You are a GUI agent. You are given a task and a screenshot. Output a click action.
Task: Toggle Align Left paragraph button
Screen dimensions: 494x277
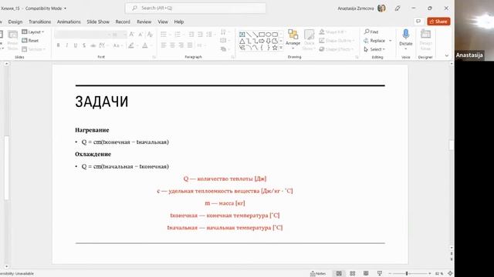point(164,45)
